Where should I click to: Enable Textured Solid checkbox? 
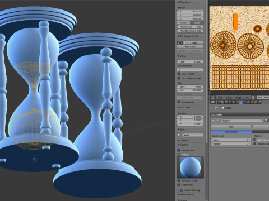(179, 150)
